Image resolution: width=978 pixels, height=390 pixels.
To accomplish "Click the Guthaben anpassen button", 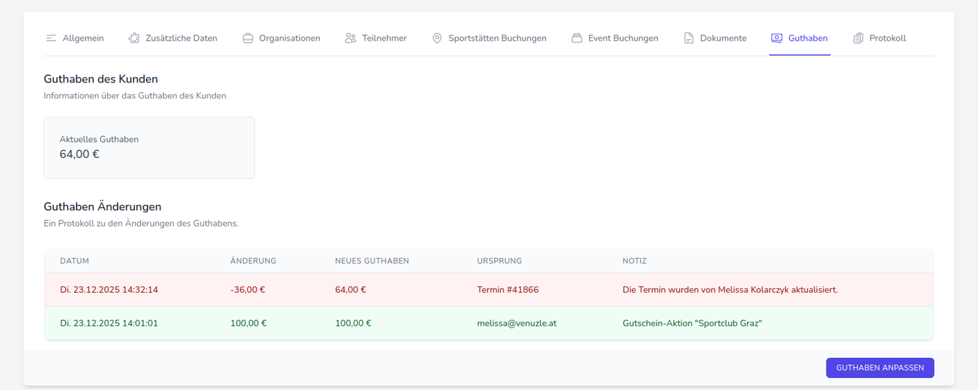I will [880, 368].
